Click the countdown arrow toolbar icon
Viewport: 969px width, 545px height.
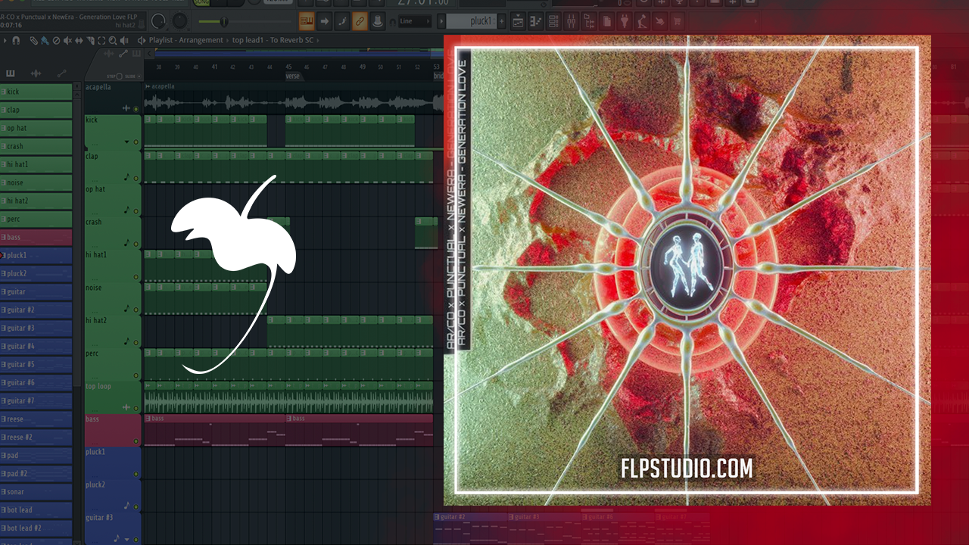click(324, 21)
